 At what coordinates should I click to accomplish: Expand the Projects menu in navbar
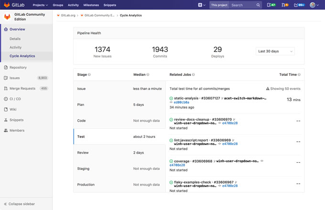[40, 5]
